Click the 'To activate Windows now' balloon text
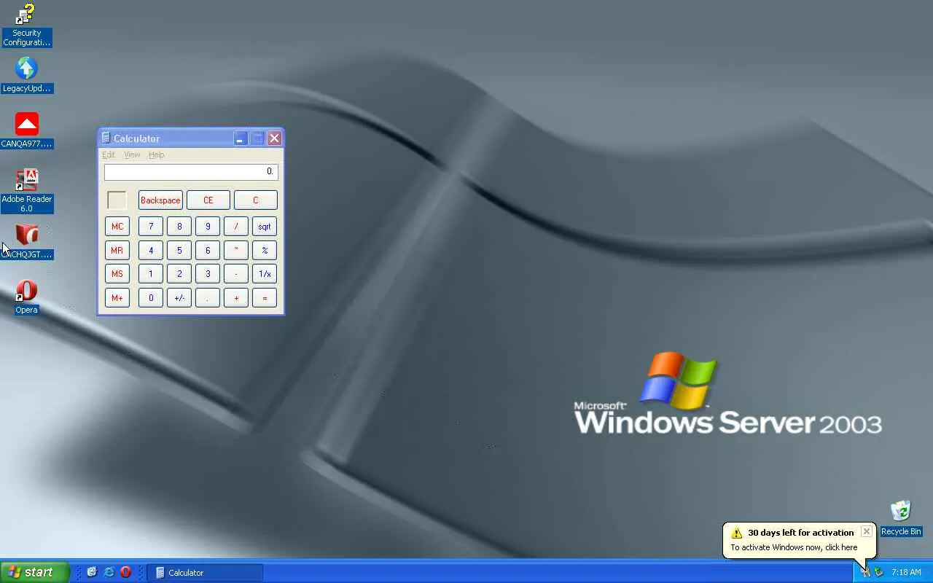The height and width of the screenshot is (583, 933). click(x=794, y=547)
